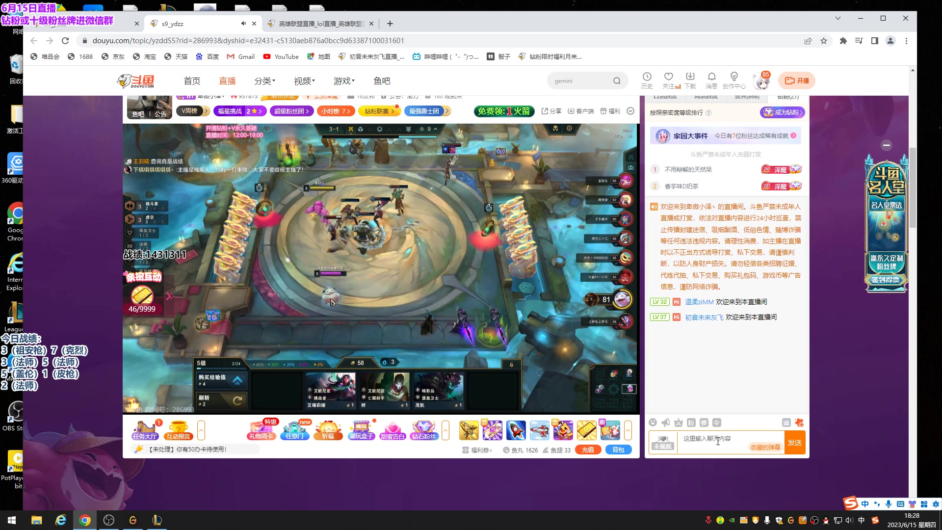Open the 视频 dropdown menu
This screenshot has width=942, height=530.
(x=304, y=80)
